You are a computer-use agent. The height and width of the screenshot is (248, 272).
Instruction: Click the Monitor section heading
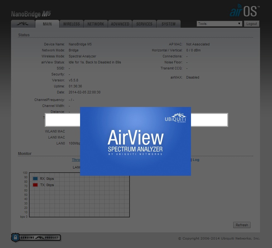25,154
